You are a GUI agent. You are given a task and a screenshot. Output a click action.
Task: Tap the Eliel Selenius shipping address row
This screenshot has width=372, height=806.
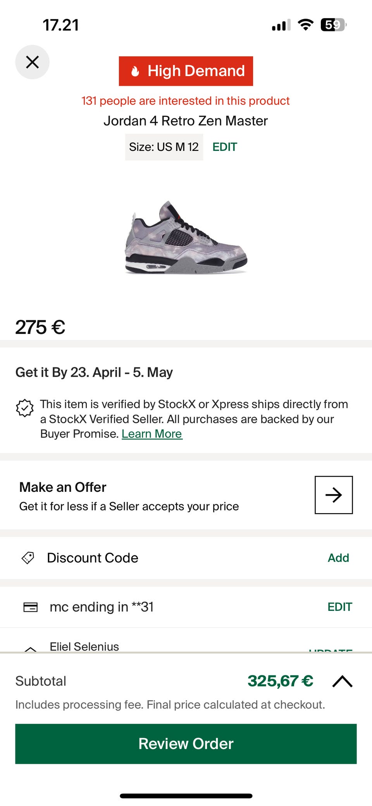84,647
